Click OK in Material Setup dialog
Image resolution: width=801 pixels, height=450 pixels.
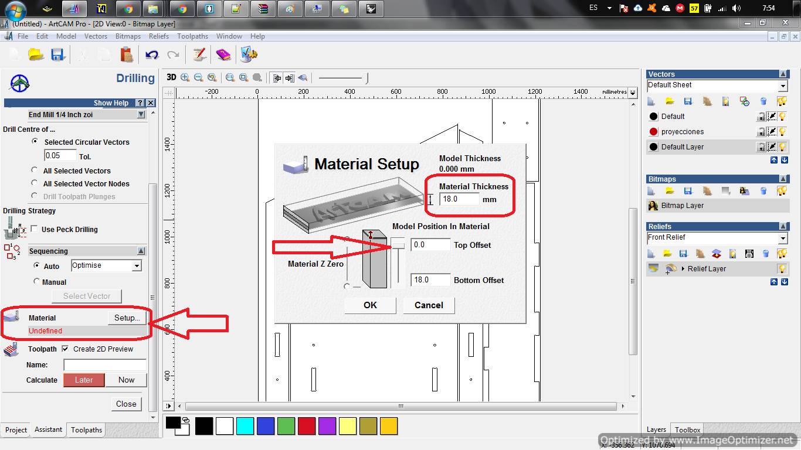click(370, 305)
